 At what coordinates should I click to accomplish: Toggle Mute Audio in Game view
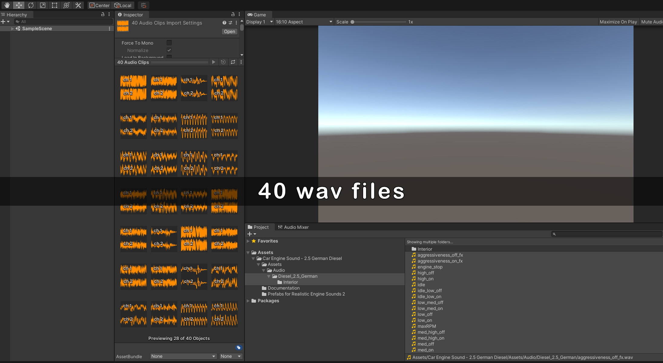[652, 22]
